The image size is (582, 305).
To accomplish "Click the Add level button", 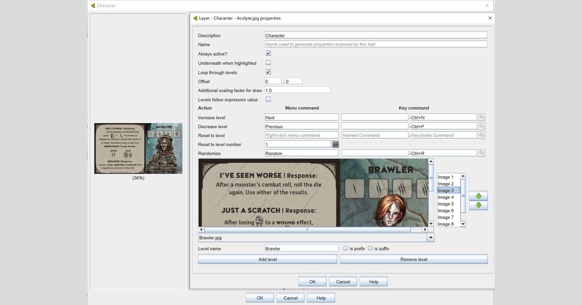I will (267, 259).
